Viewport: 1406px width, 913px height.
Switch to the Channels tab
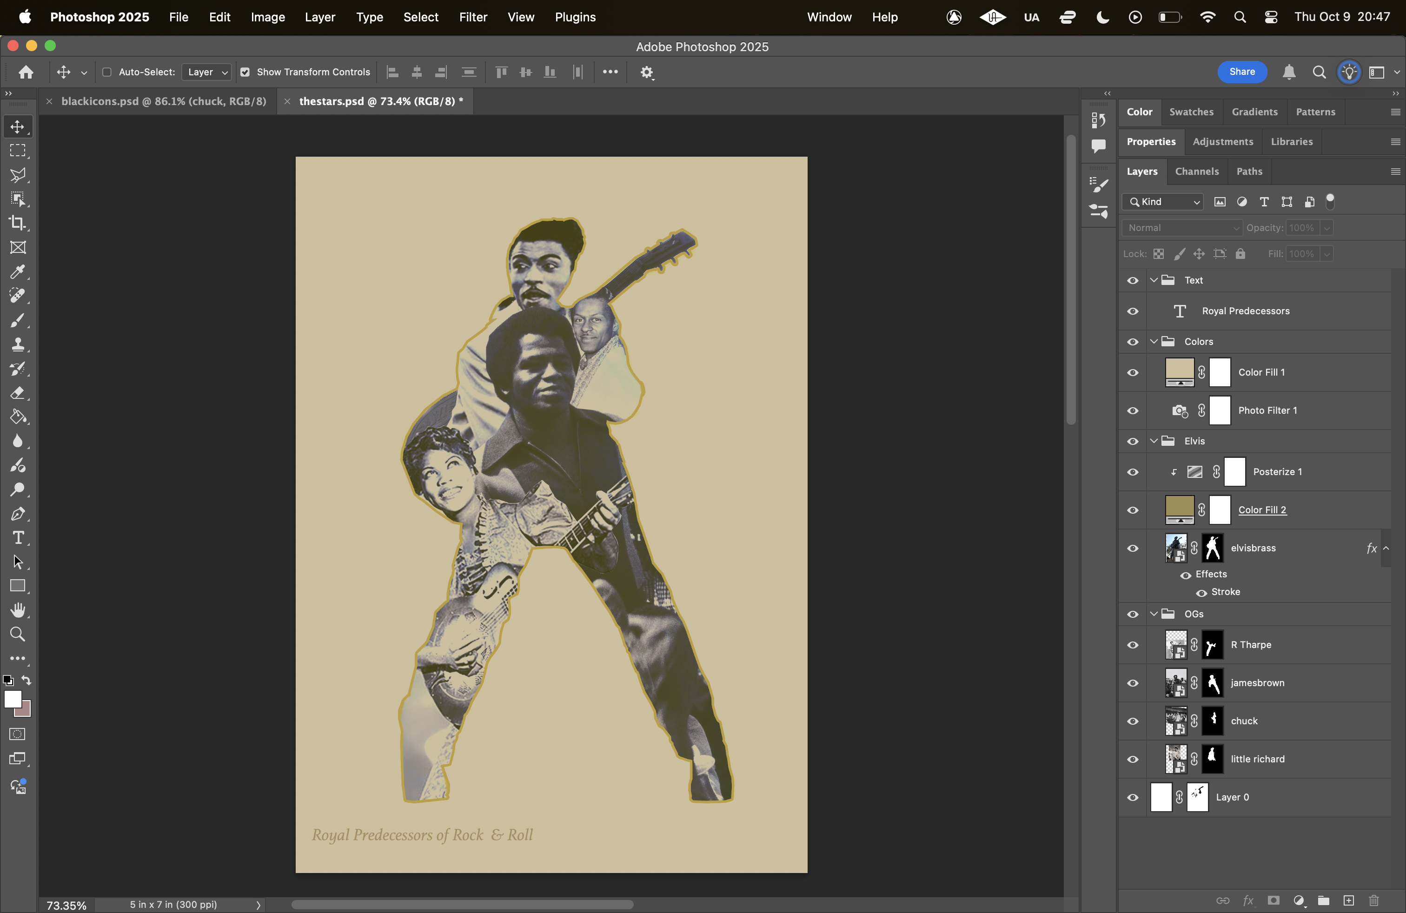[1196, 171]
